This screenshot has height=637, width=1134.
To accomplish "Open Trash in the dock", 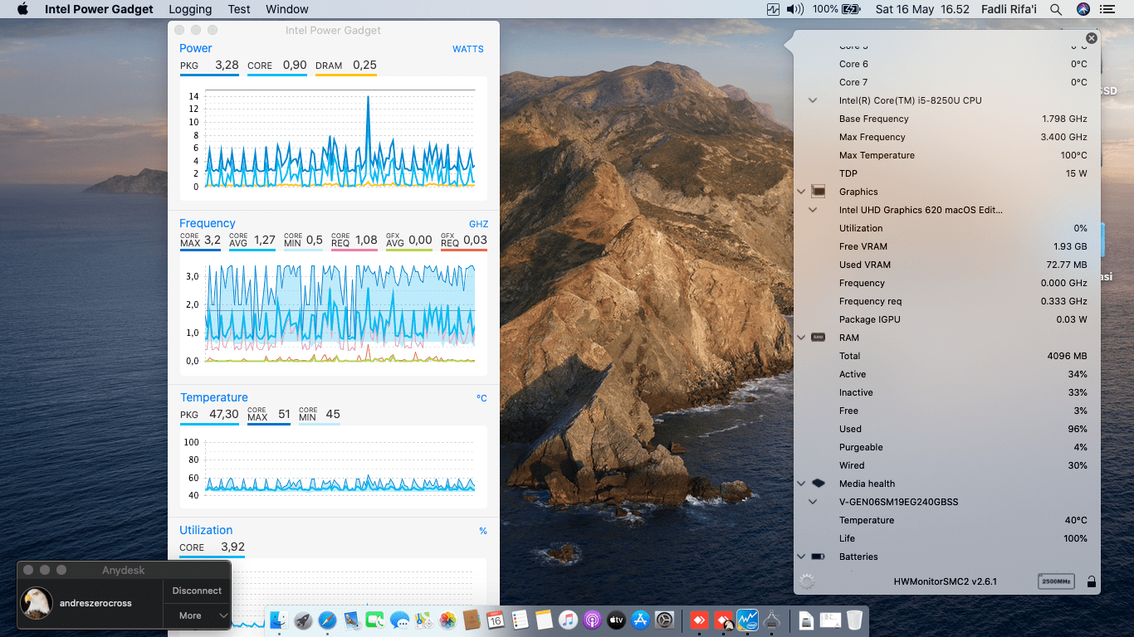I will pyautogui.click(x=854, y=620).
